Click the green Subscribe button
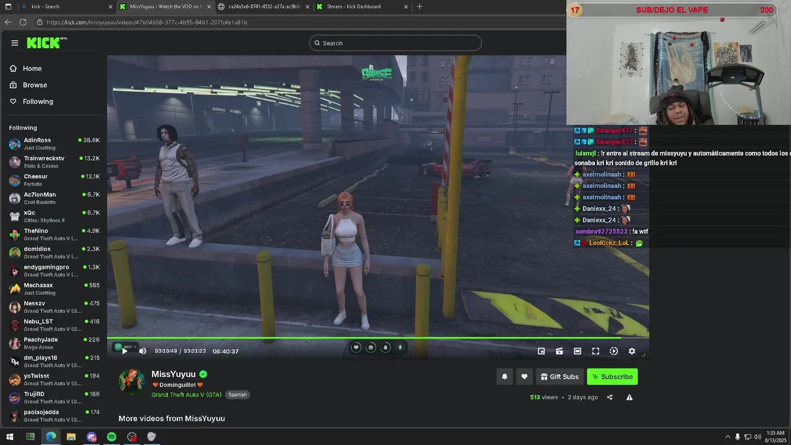 point(612,377)
